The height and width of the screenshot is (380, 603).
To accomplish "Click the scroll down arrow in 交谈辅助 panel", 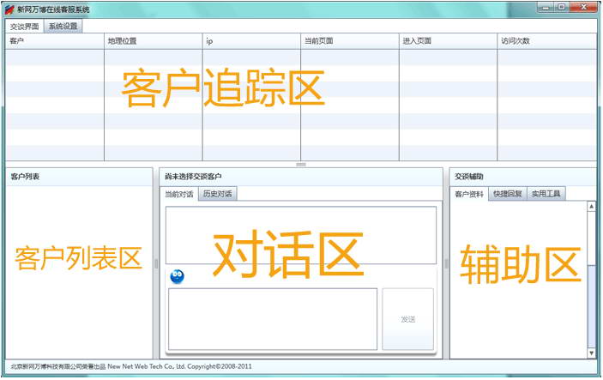I will point(592,353).
